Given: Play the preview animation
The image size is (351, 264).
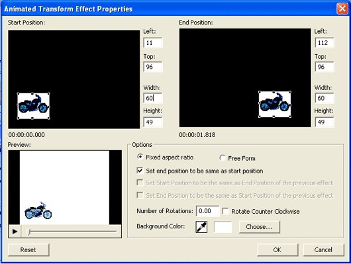Looking at the screenshot, I should (x=15, y=232).
